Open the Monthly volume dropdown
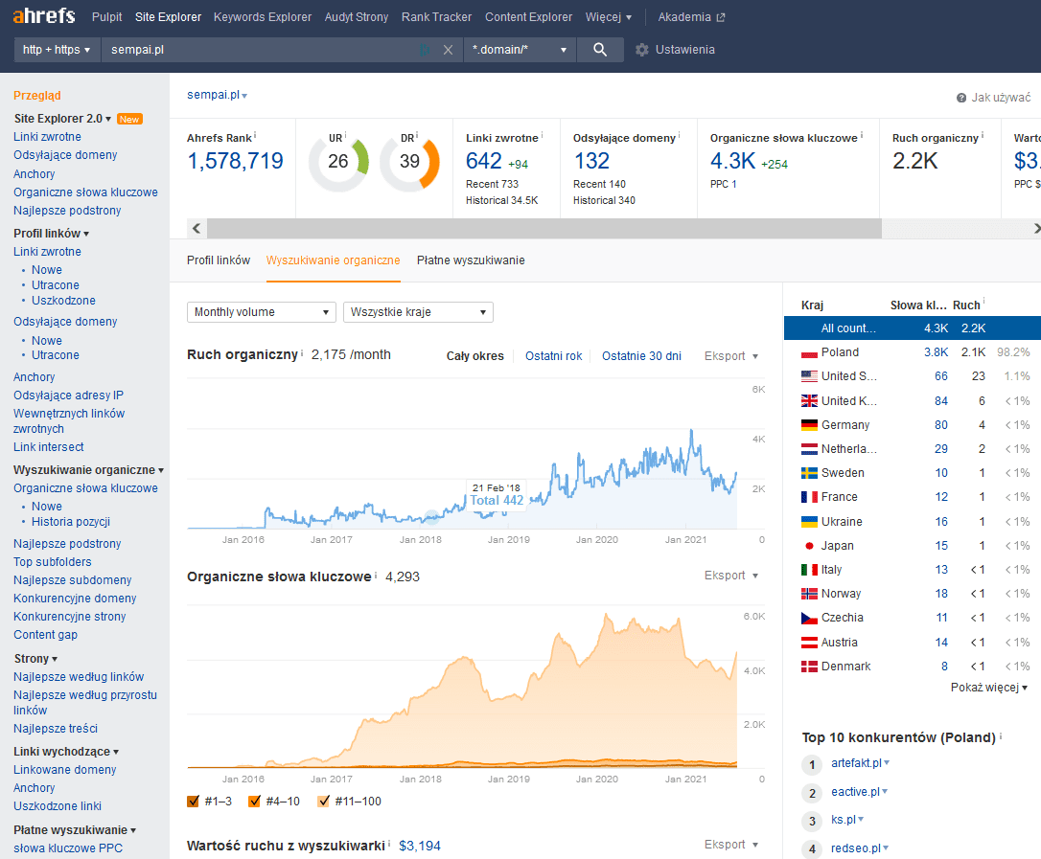This screenshot has width=1041, height=859. (262, 312)
